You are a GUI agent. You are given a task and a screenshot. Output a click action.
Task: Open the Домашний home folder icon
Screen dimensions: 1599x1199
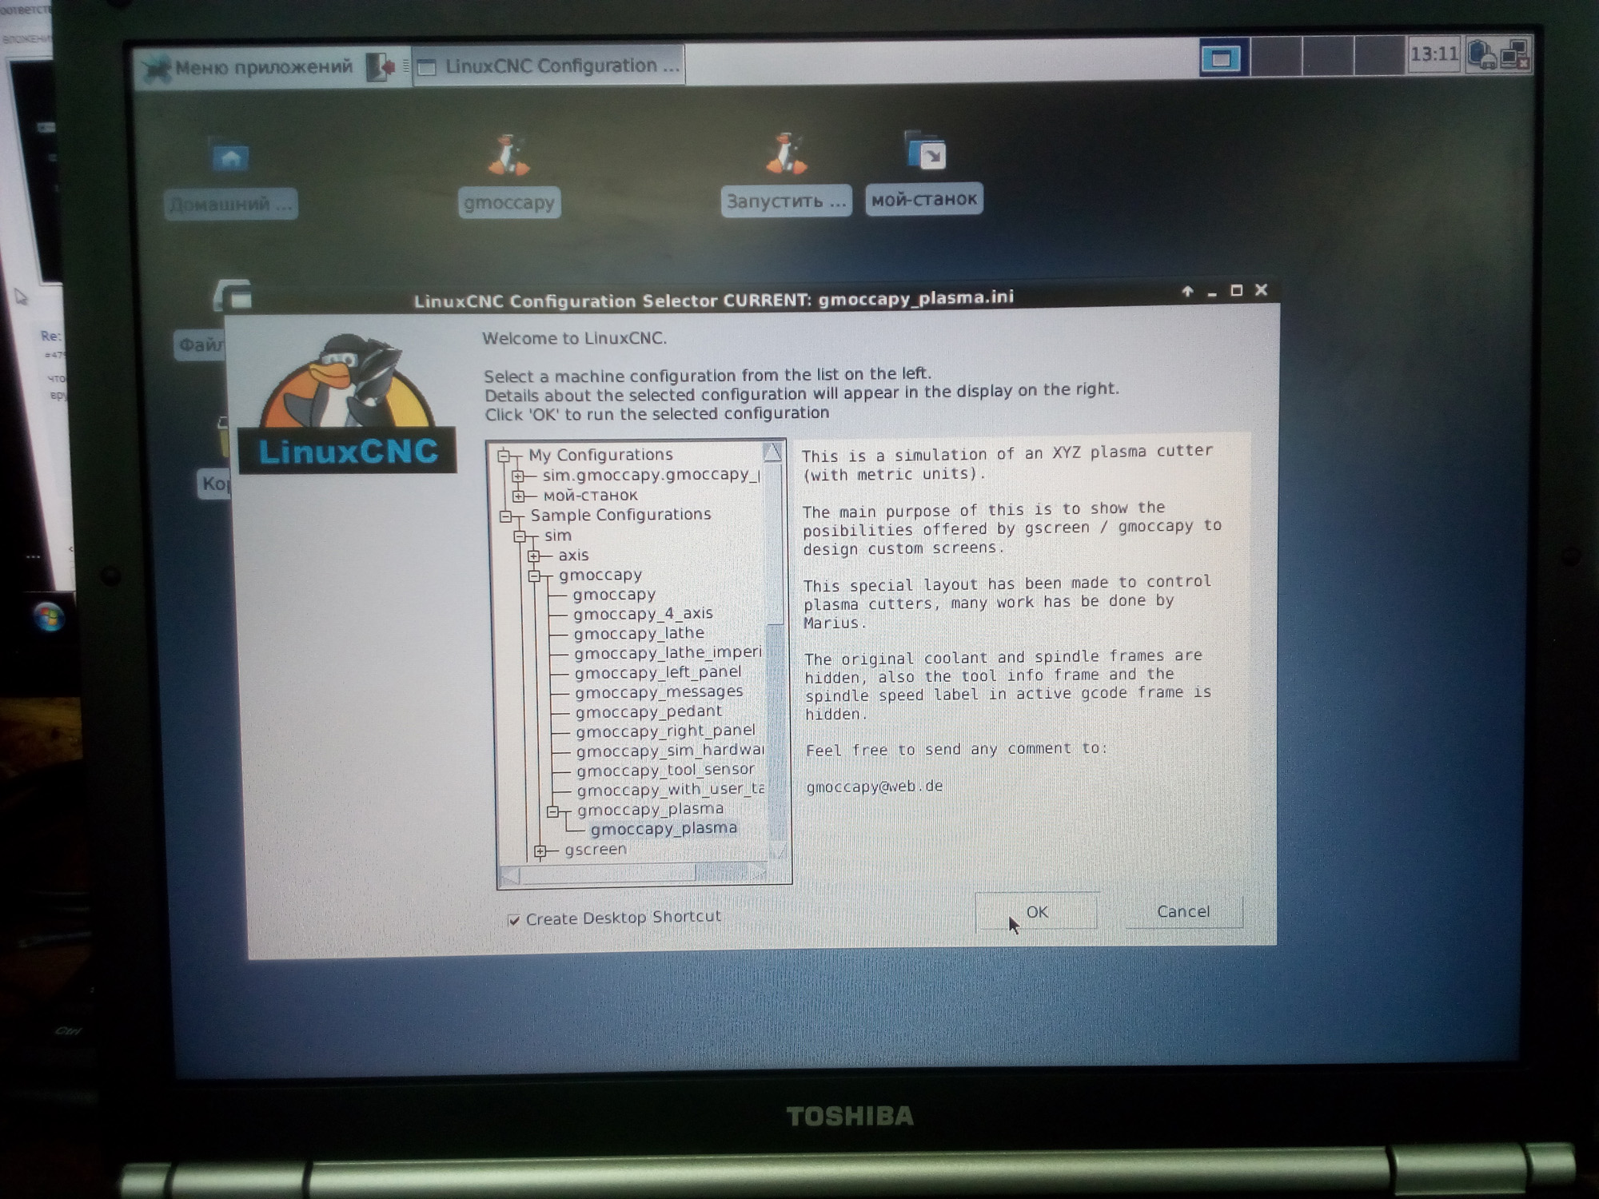(x=230, y=158)
